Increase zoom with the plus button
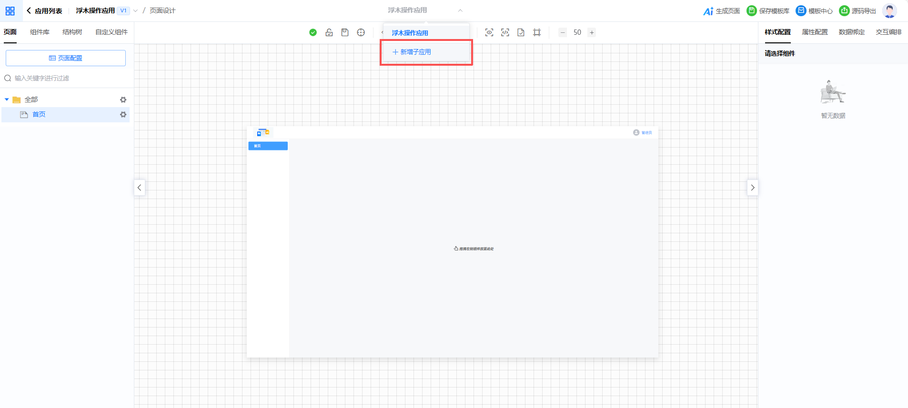The image size is (908, 408). coord(592,32)
